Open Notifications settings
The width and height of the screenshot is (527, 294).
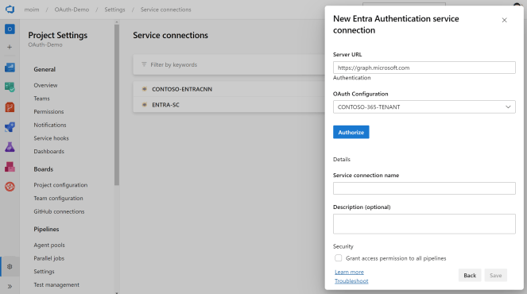coord(50,125)
